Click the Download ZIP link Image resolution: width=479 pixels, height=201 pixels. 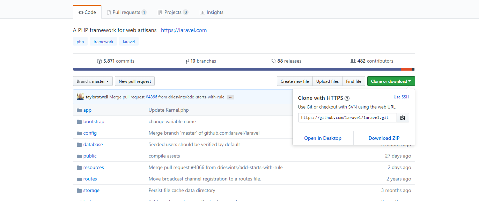point(384,138)
